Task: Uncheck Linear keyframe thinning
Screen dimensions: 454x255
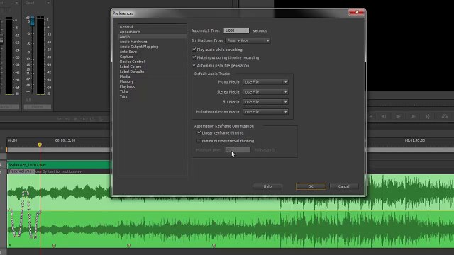Action: [x=199, y=132]
